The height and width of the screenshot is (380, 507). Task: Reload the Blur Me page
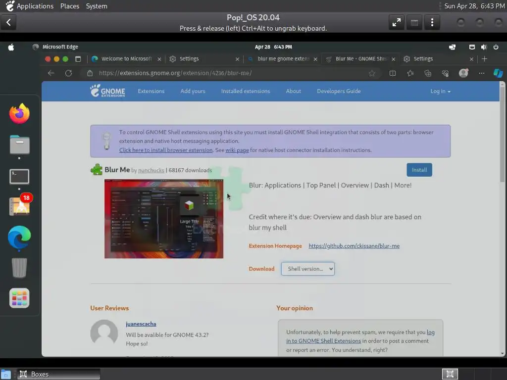coord(68,73)
